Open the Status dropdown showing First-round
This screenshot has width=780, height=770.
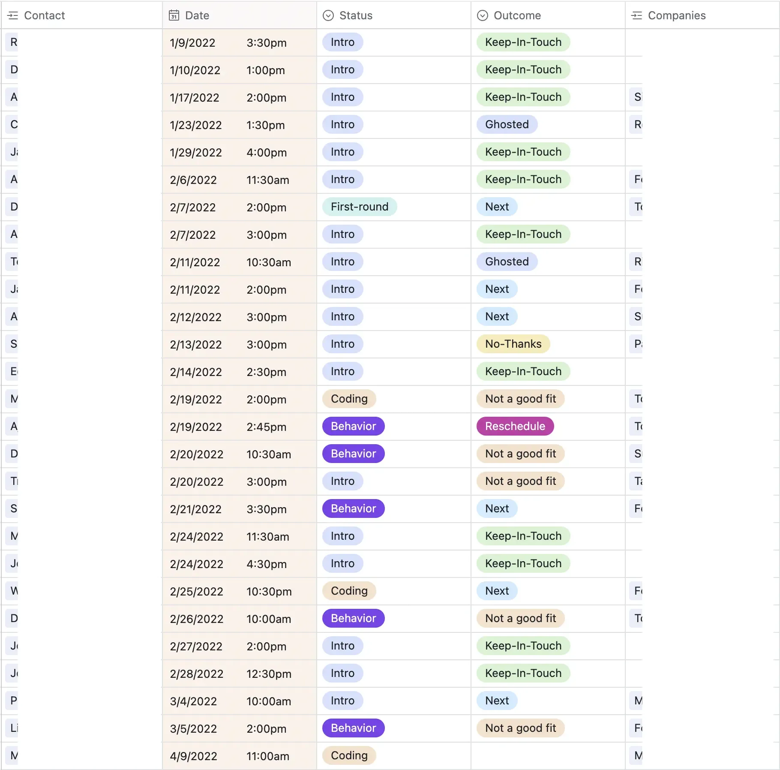[x=359, y=207]
